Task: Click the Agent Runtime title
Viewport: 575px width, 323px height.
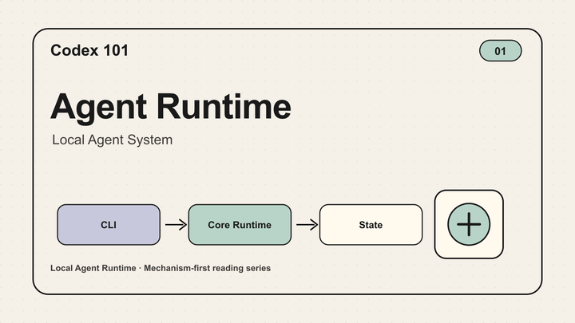Action: [171, 107]
